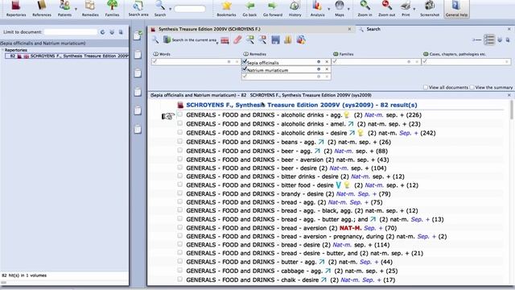Remove Sepia officinalis from remedies search

(x=327, y=62)
